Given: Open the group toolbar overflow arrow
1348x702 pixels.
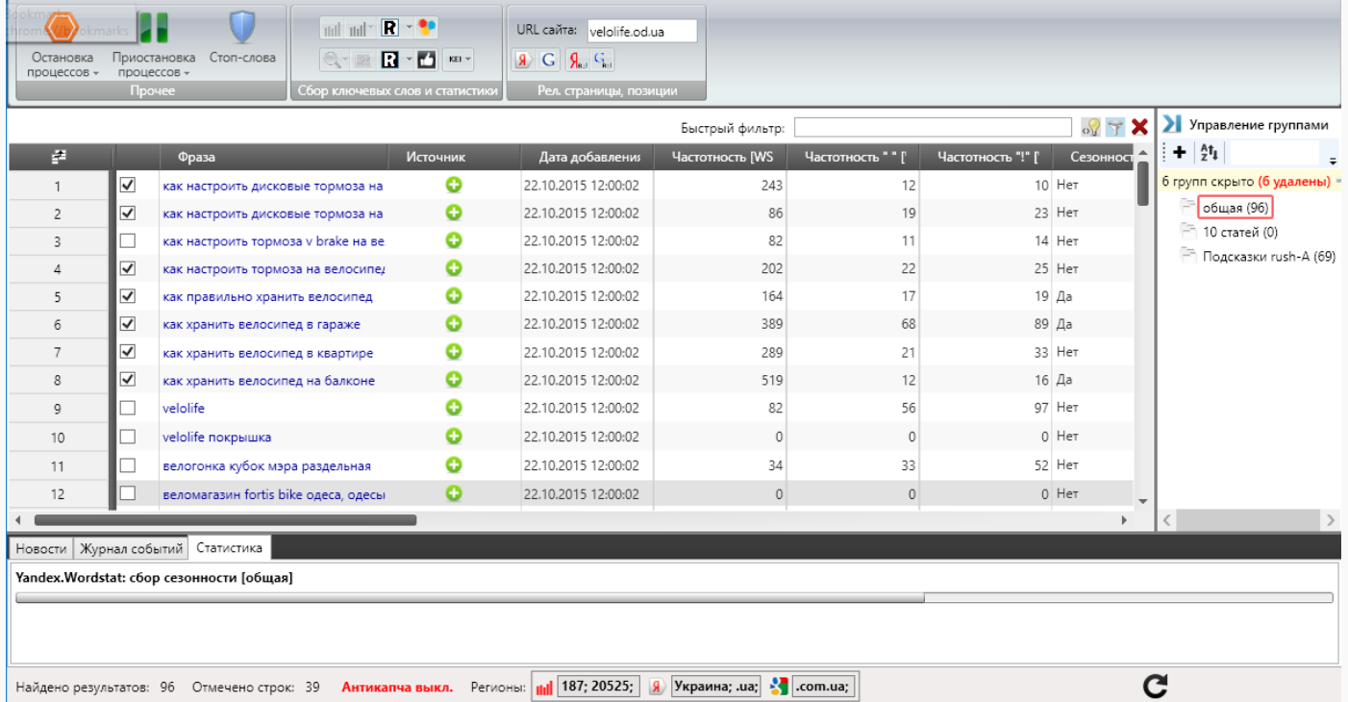Looking at the screenshot, I should click(x=1334, y=160).
